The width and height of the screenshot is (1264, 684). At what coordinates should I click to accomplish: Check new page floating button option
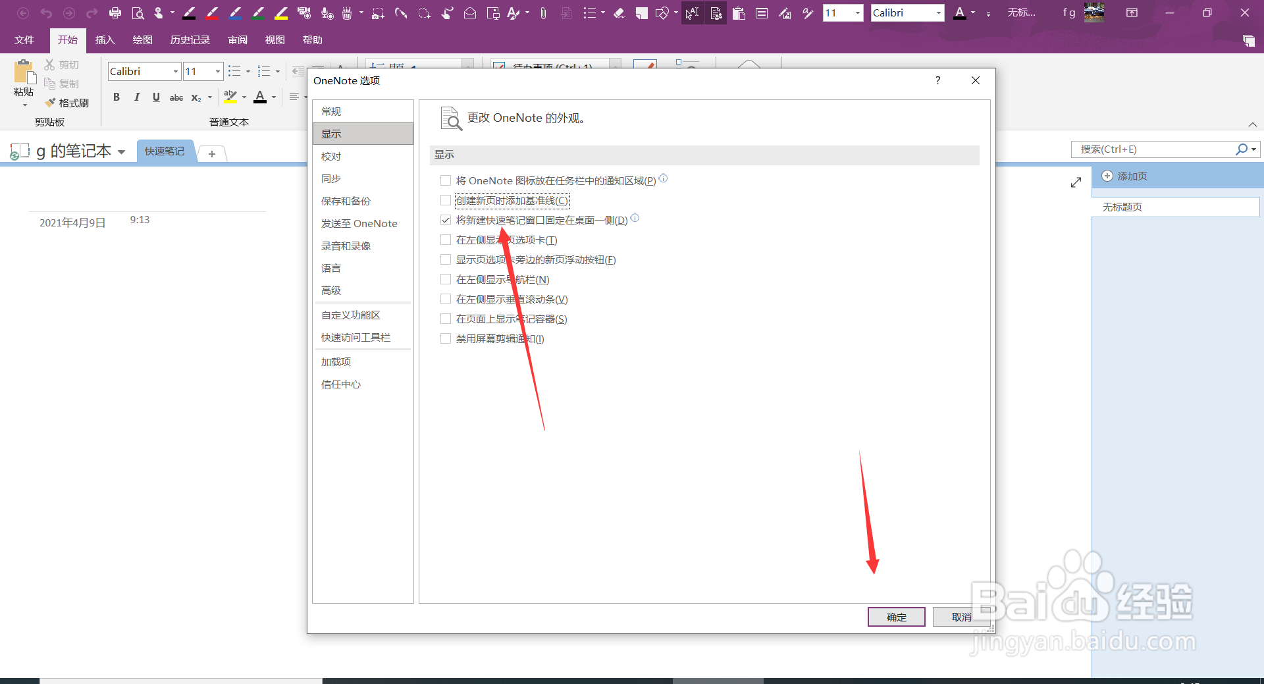tap(446, 259)
